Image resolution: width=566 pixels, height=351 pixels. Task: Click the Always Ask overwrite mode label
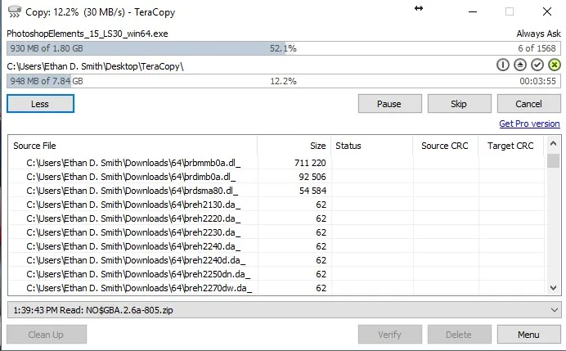pyautogui.click(x=538, y=34)
